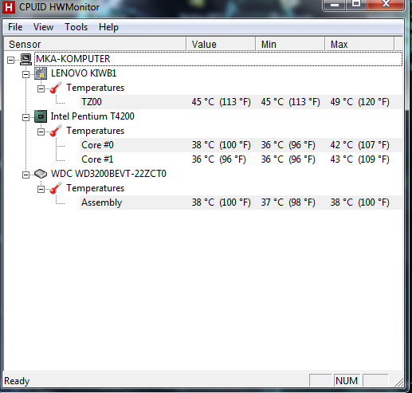Click the Max column header
The image size is (412, 393).
[x=359, y=44]
